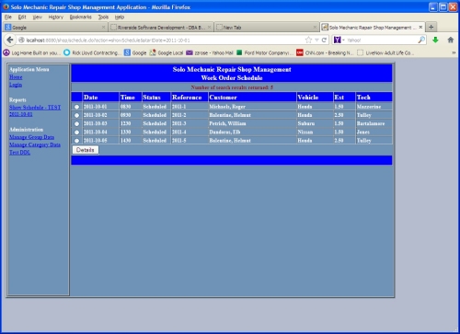Click the Log Home Built bookmark
This screenshot has height=334, width=460.
pos(31,52)
